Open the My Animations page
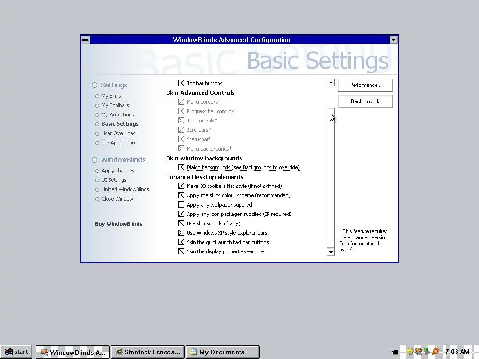479x359 pixels. pos(117,115)
